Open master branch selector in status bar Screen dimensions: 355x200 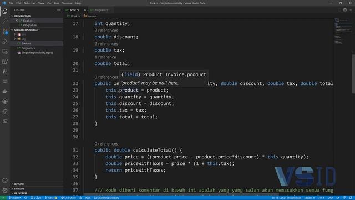coord(15,198)
